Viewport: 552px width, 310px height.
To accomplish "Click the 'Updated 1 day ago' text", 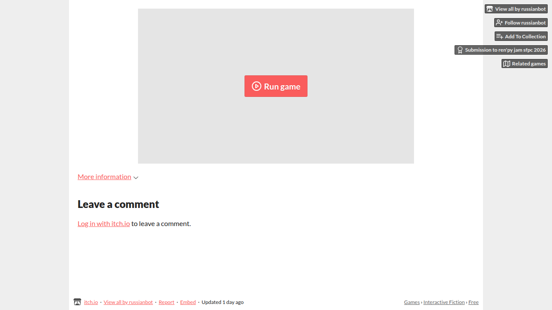I will click(x=223, y=302).
